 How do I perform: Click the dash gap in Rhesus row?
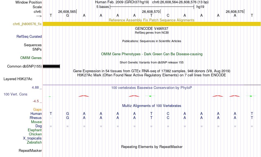pos(51,118)
